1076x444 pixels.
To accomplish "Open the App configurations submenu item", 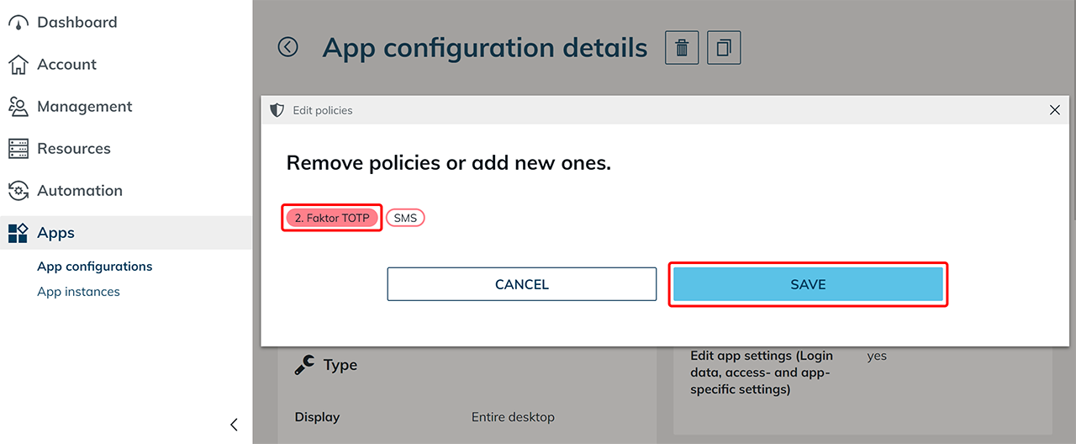I will point(95,267).
